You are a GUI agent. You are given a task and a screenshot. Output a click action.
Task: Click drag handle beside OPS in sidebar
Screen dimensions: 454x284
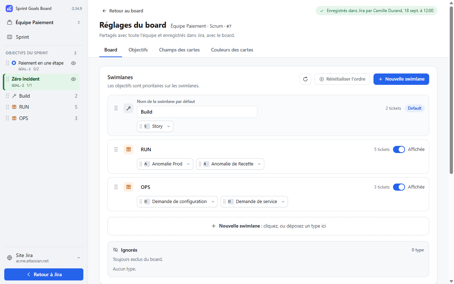click(7, 118)
